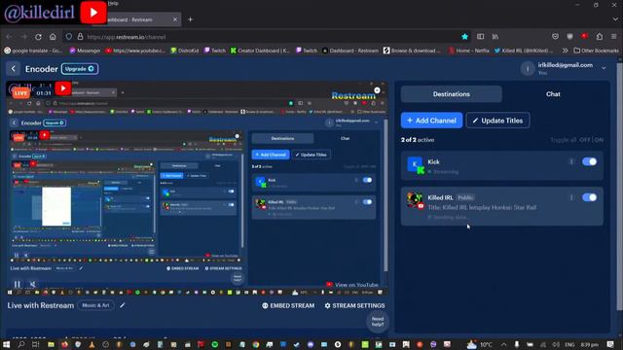623x350 pixels.
Task: Open the taskbar weather widget
Action: [480, 344]
